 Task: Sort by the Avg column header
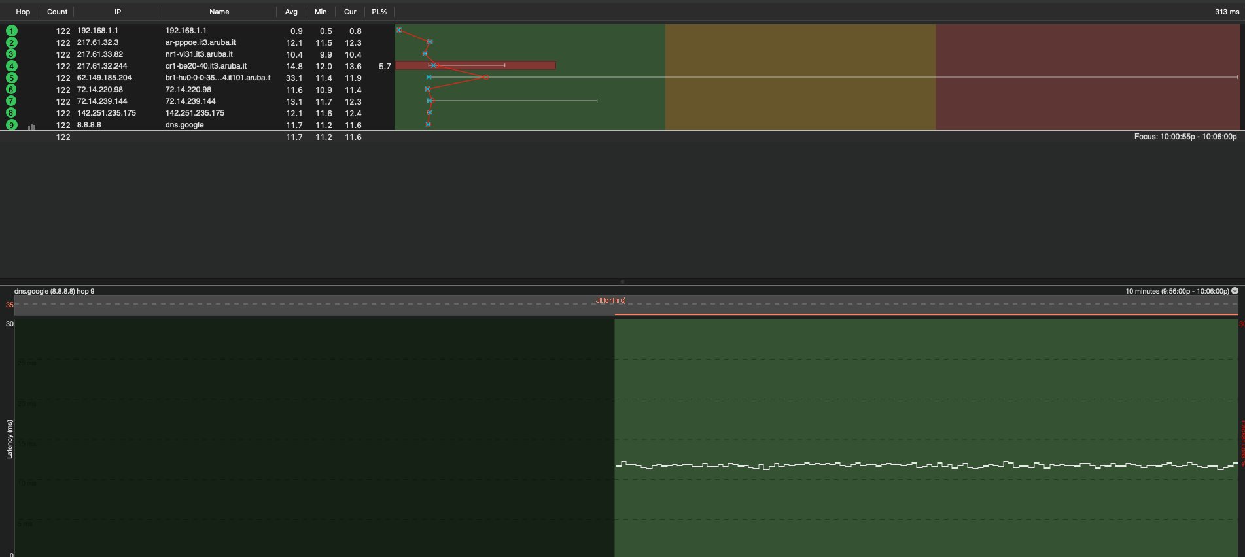pyautogui.click(x=291, y=12)
